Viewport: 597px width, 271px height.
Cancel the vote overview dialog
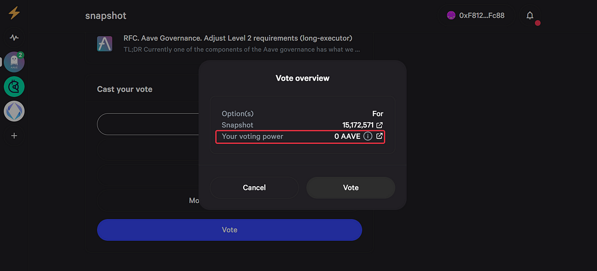tap(254, 188)
